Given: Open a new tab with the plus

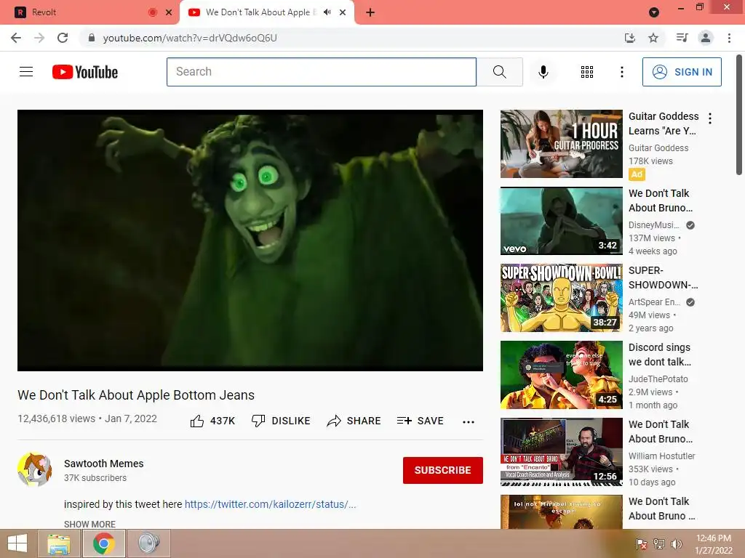Looking at the screenshot, I should pyautogui.click(x=370, y=12).
